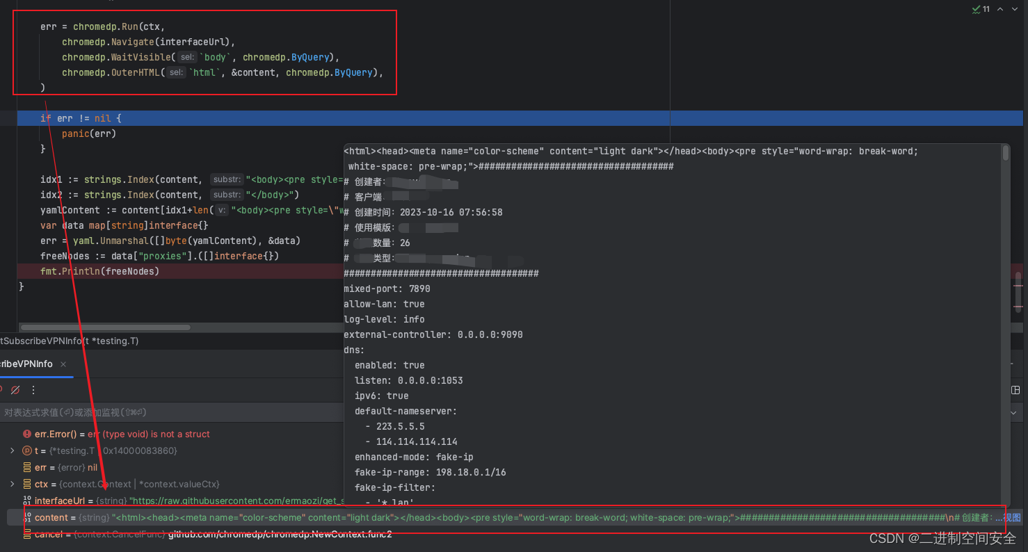Click 'allow-lan: true' in value popup
This screenshot has width=1028, height=552.
[x=384, y=304]
